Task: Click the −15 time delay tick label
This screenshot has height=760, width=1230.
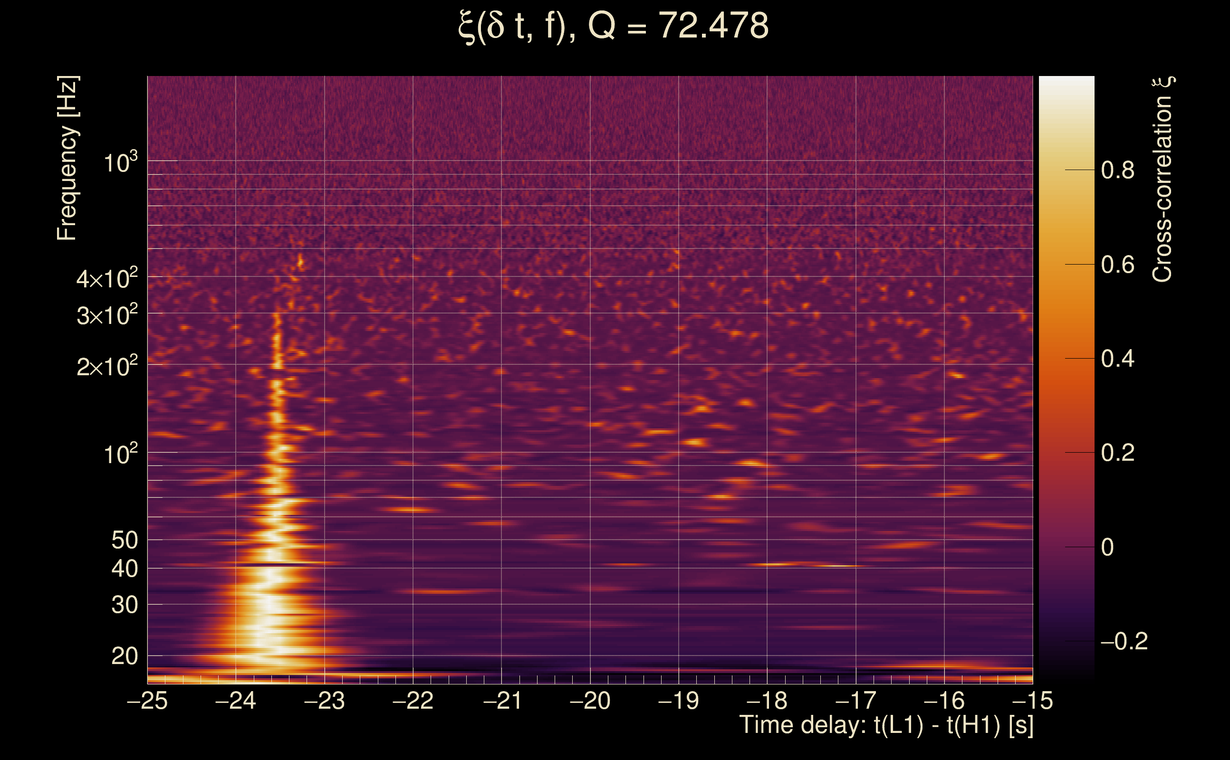Action: [1032, 701]
